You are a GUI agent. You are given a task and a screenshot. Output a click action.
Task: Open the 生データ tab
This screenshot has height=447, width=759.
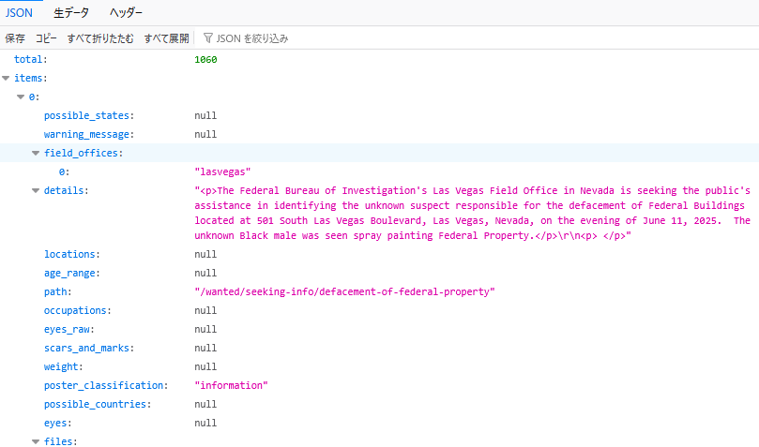[70, 13]
